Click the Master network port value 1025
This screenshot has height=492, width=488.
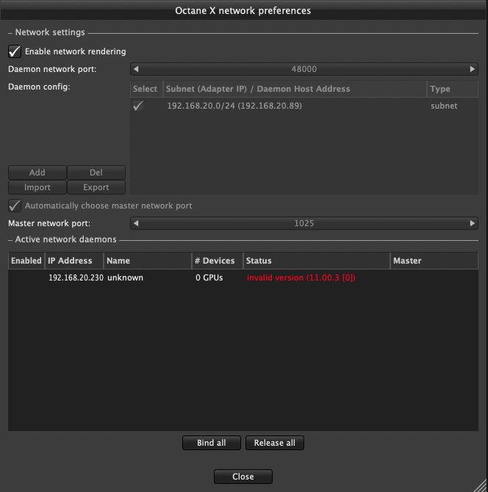[304, 223]
